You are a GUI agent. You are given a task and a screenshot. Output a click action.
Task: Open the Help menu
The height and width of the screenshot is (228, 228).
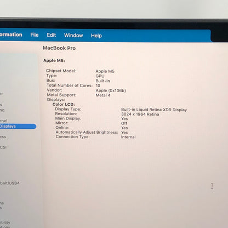96,36
